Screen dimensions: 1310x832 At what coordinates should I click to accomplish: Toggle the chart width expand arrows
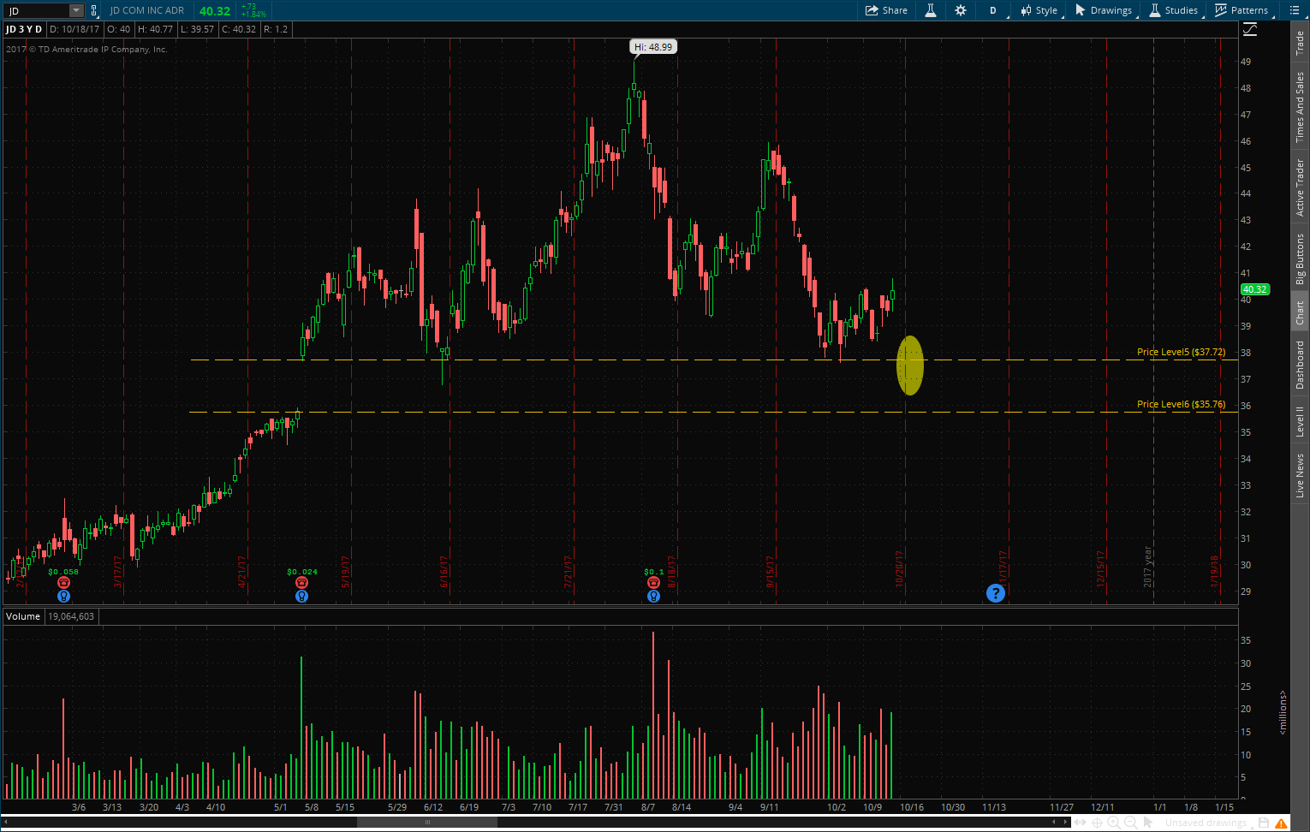pyautogui.click(x=1080, y=823)
